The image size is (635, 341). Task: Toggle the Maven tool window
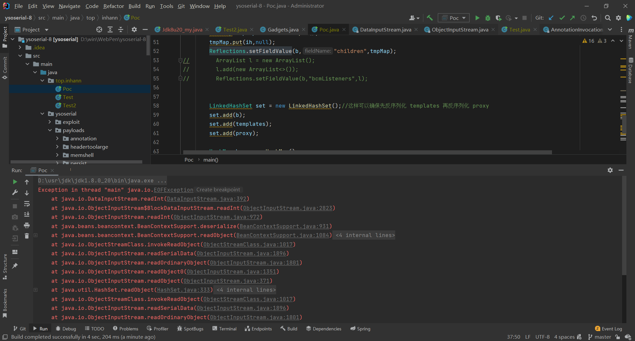click(631, 39)
